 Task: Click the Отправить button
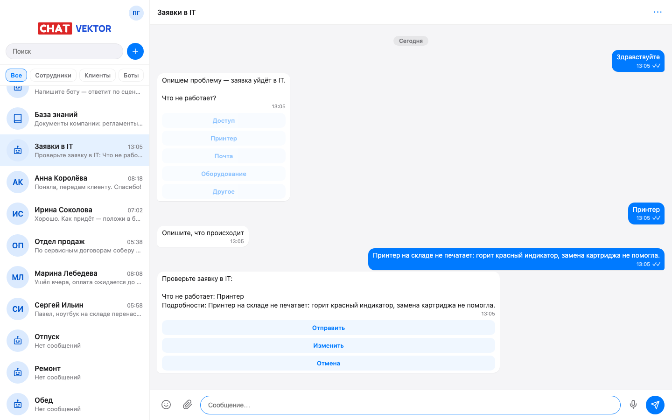[329, 328]
